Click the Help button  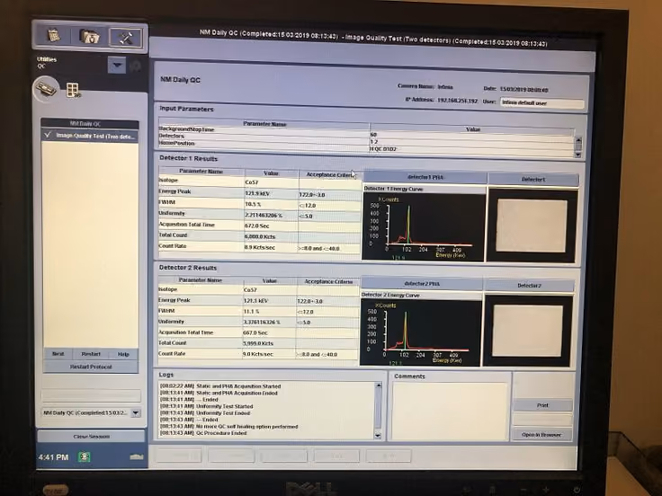[123, 354]
